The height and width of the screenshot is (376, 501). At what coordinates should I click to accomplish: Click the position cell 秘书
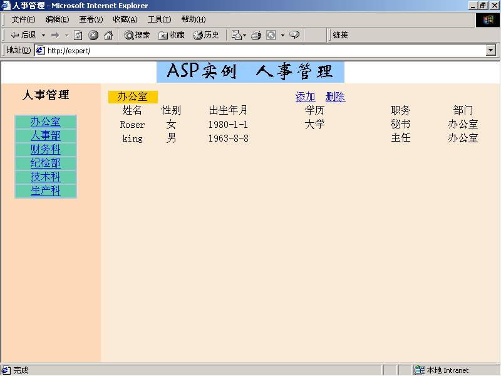tap(400, 124)
